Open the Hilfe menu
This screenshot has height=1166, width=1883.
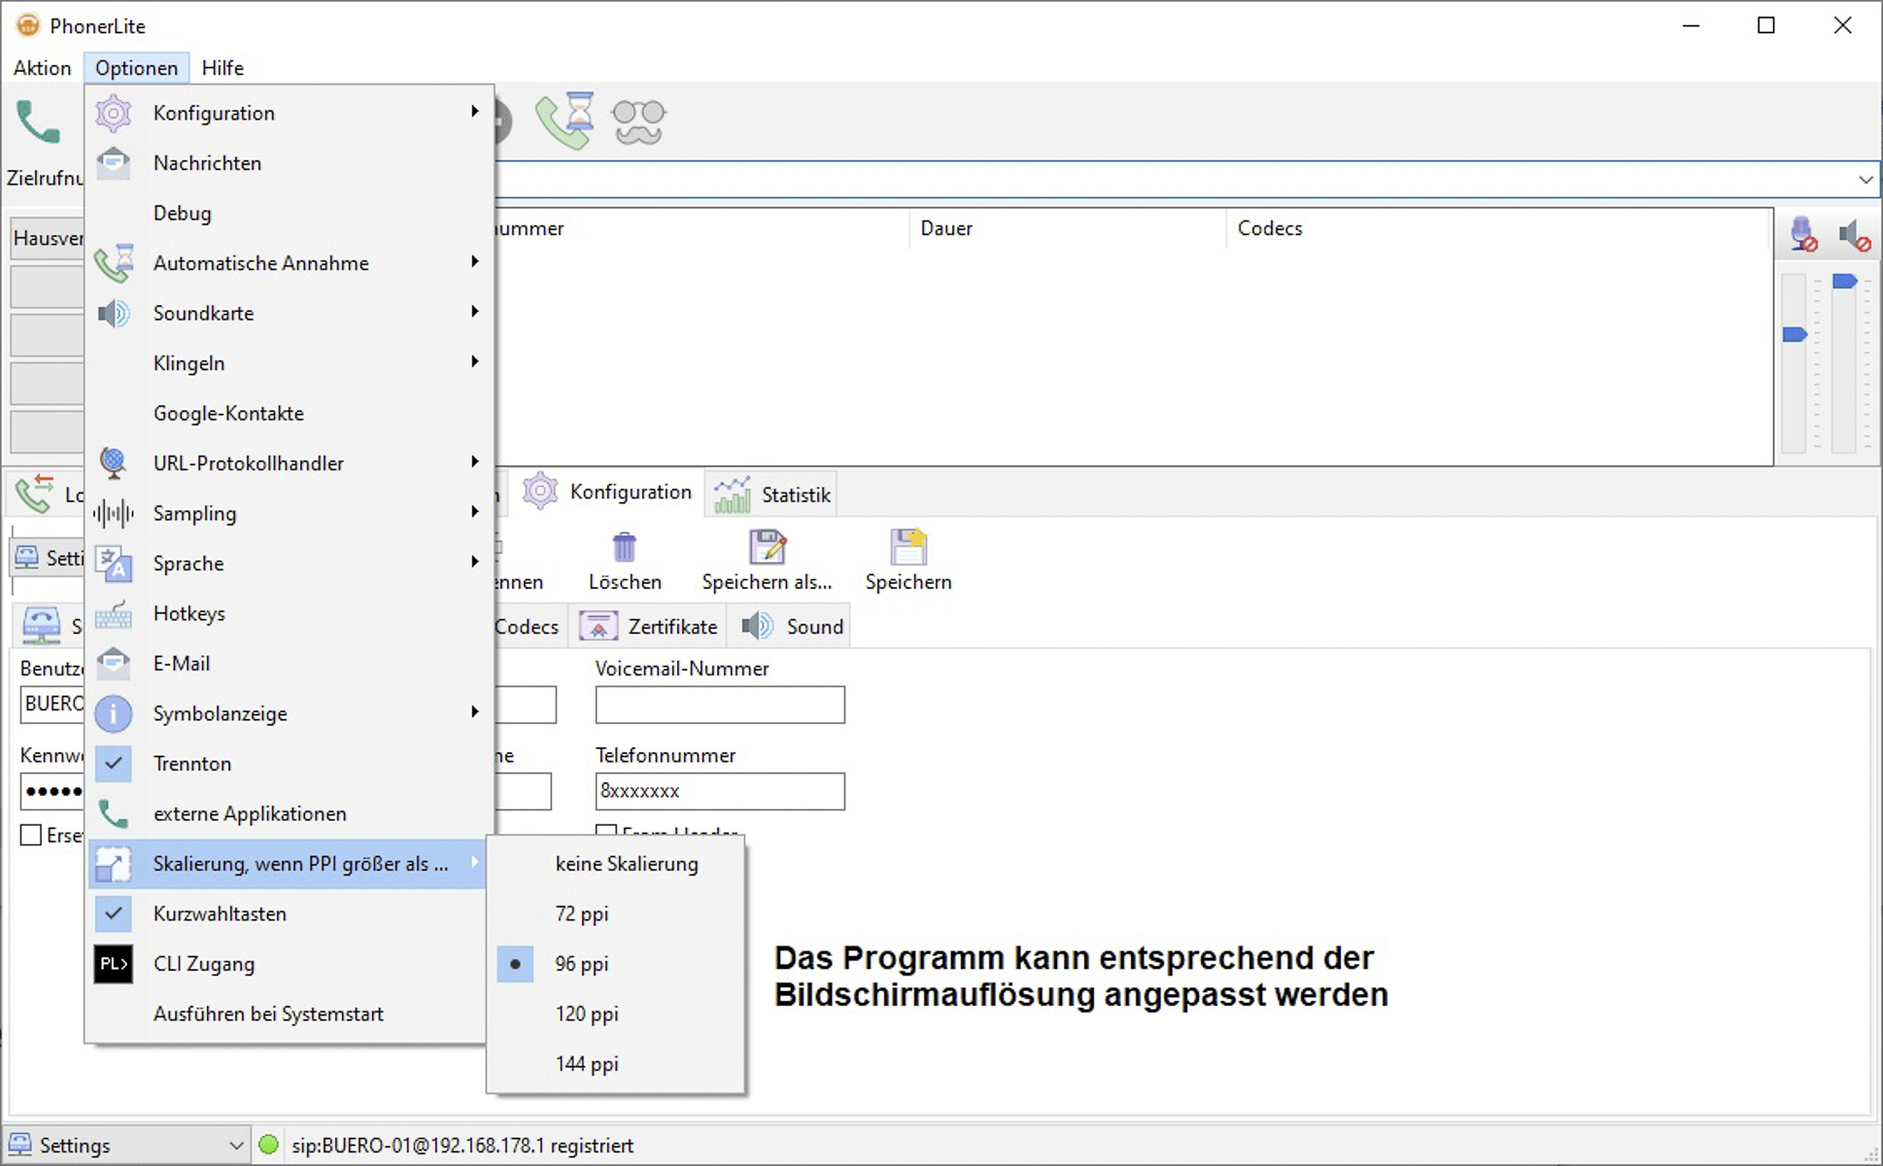tap(223, 68)
